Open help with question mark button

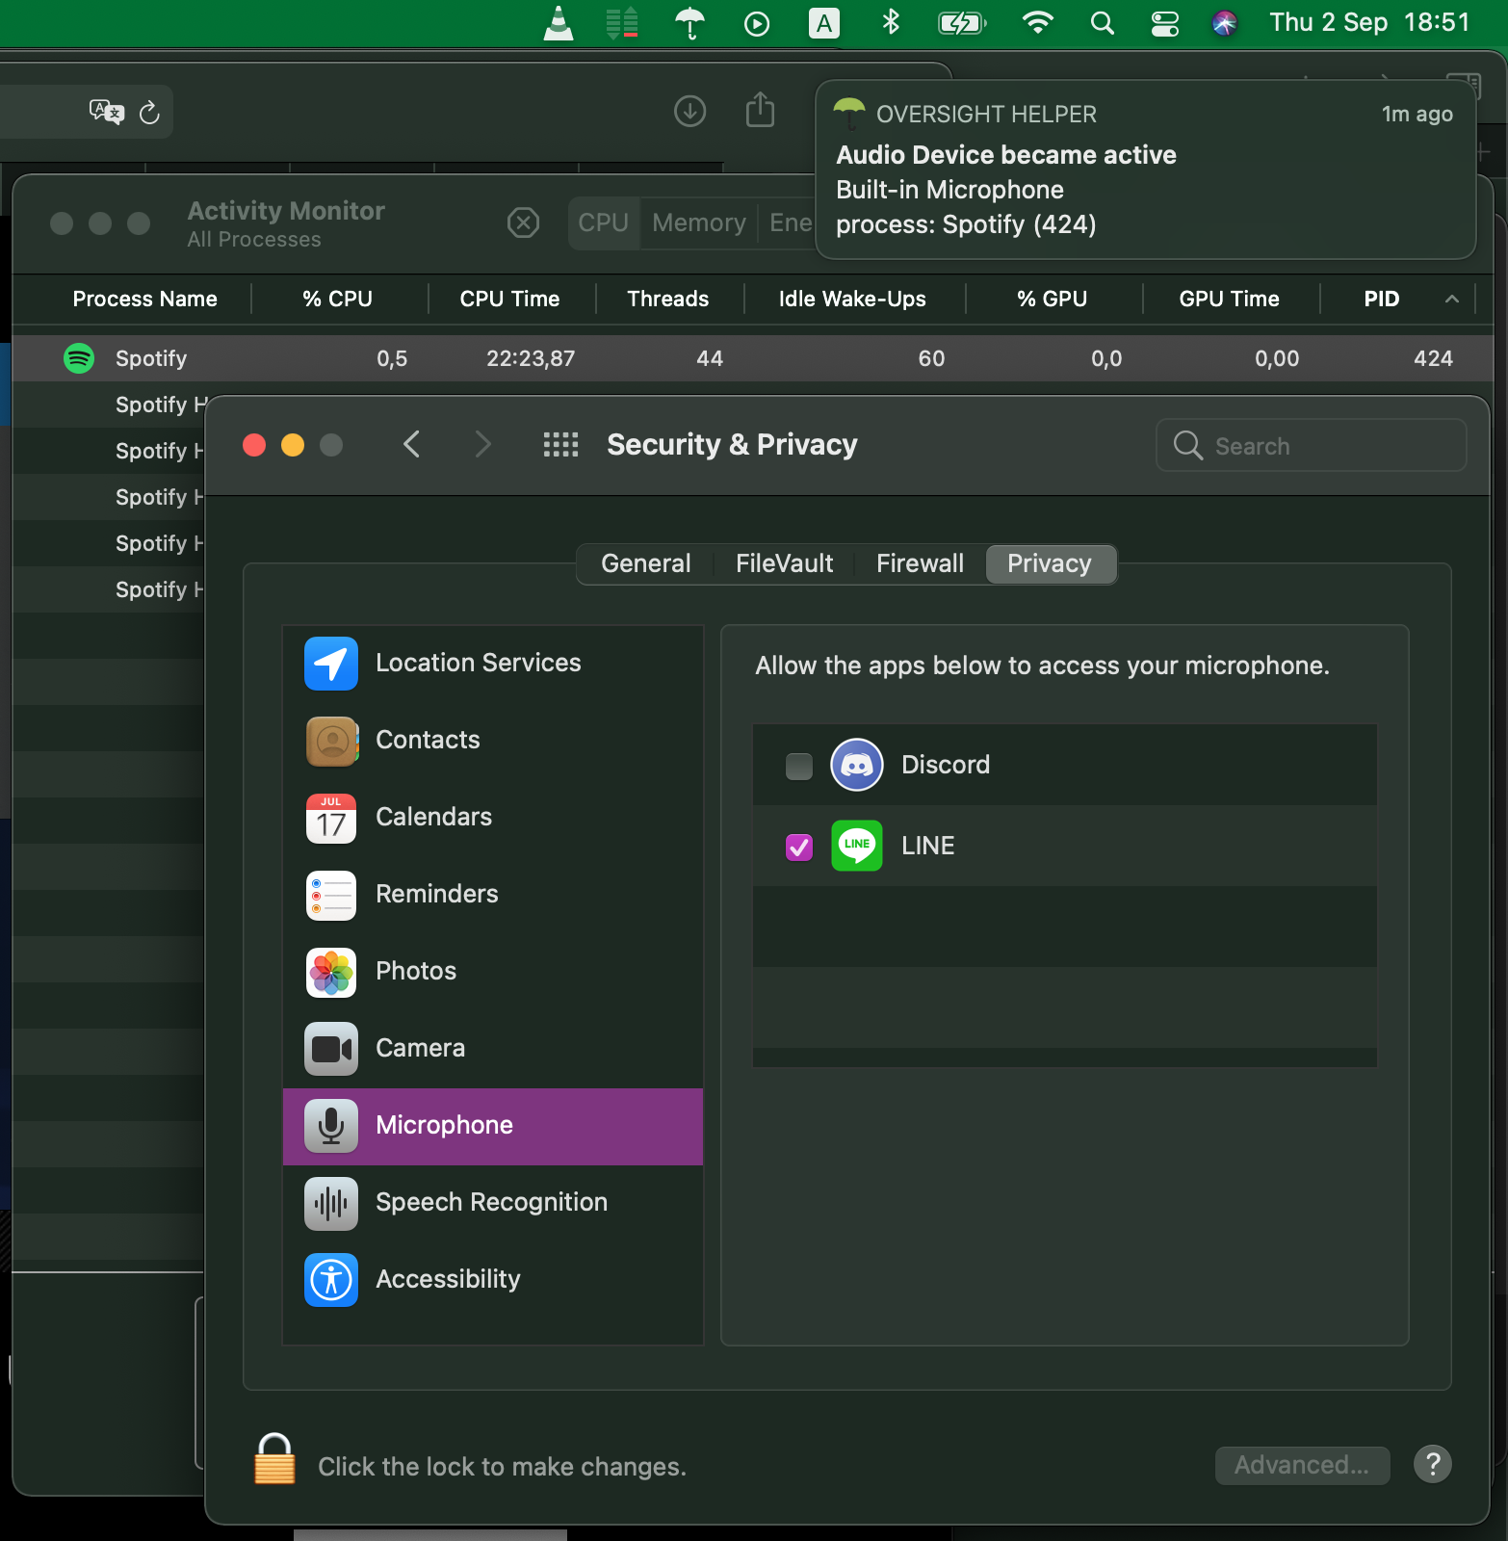(x=1433, y=1464)
